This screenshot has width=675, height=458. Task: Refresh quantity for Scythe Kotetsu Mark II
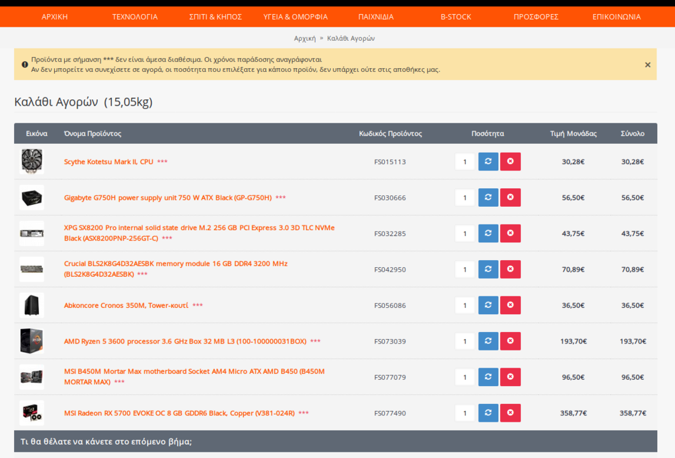488,162
